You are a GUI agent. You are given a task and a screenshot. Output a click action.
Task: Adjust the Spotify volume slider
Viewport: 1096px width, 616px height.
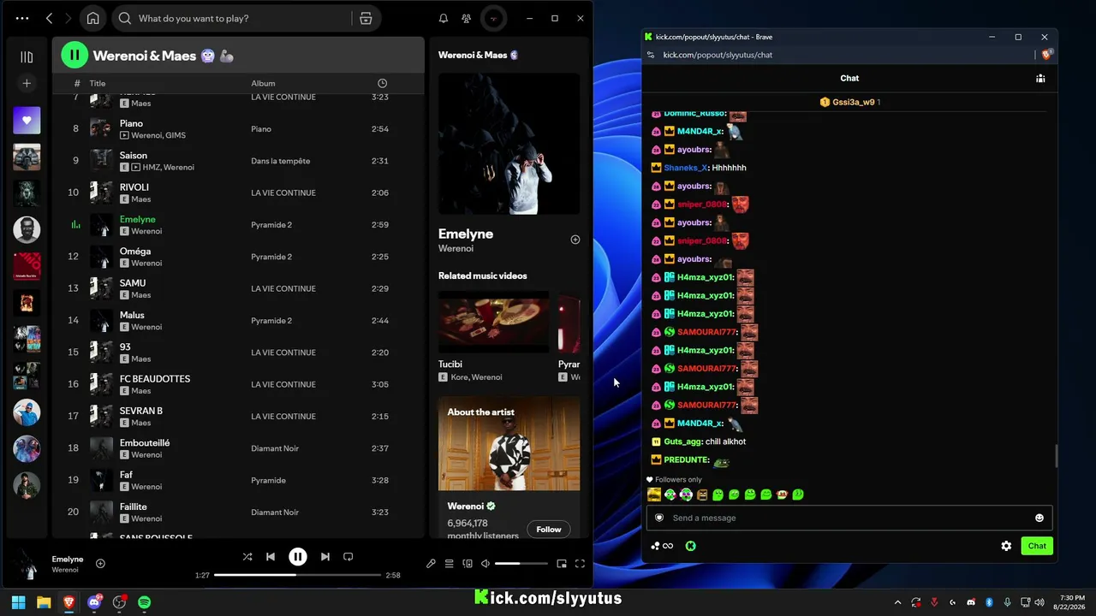521,564
